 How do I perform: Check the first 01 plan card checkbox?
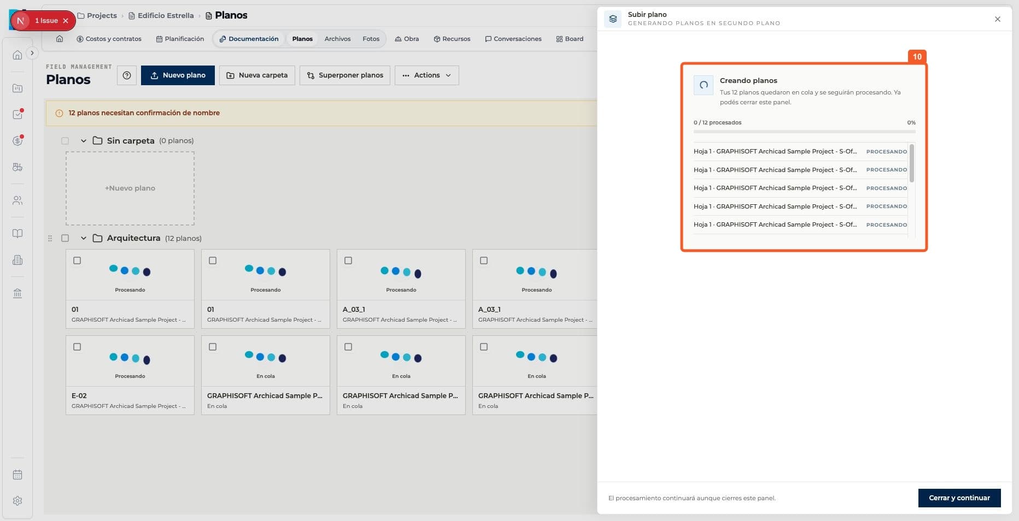click(77, 260)
